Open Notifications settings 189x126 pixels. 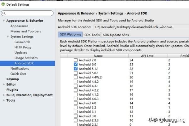[20, 68]
